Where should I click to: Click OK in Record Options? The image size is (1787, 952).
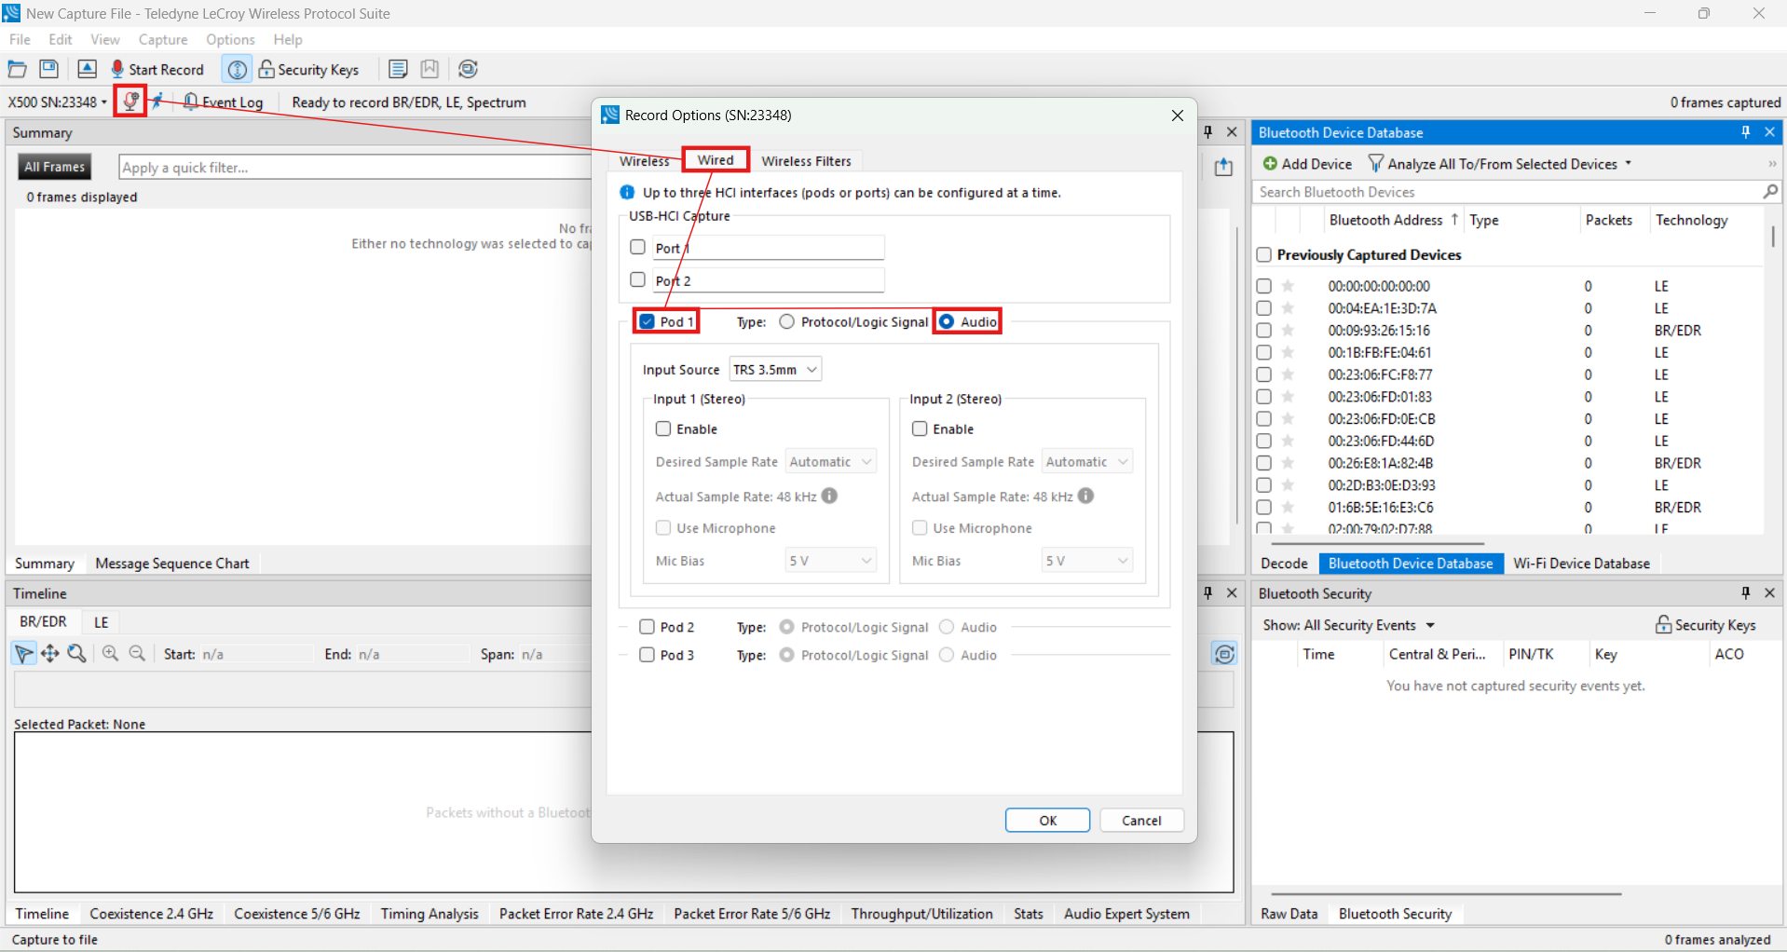pos(1047,820)
